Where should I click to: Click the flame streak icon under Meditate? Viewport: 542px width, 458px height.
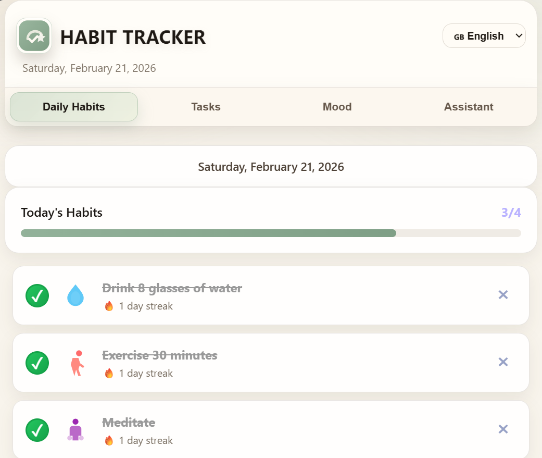(x=109, y=440)
